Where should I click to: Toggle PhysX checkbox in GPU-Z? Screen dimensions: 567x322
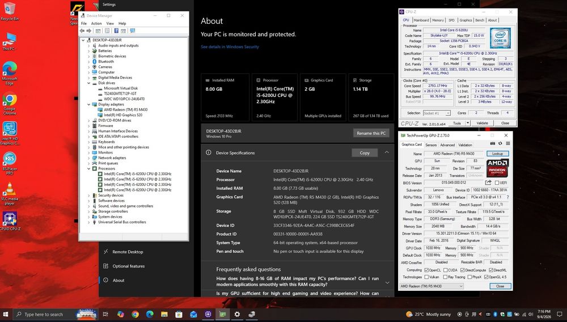point(469,277)
